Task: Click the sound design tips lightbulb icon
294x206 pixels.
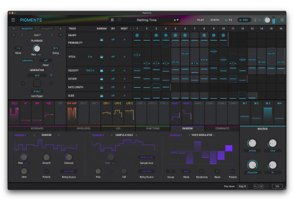Action: pyautogui.click(x=255, y=20)
